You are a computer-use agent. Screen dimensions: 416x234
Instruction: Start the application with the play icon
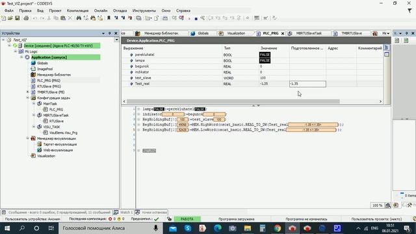click(189, 18)
